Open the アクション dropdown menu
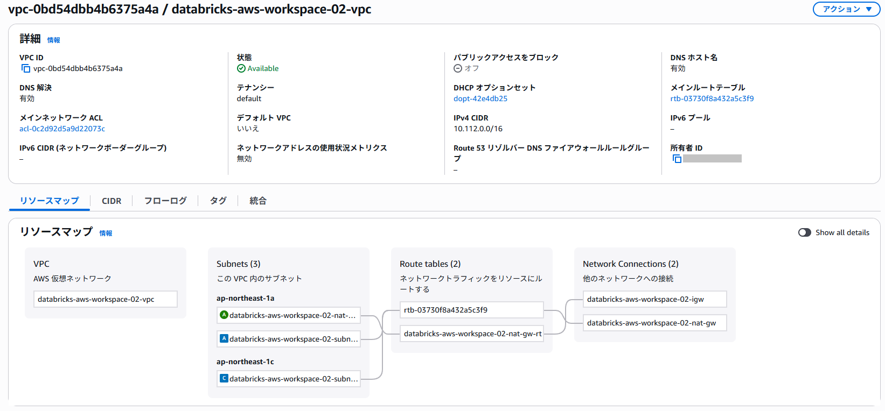Image resolution: width=885 pixels, height=411 pixels. coord(846,9)
